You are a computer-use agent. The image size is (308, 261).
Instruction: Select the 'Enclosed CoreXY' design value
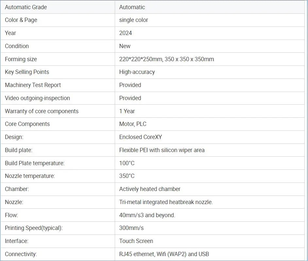(141, 137)
